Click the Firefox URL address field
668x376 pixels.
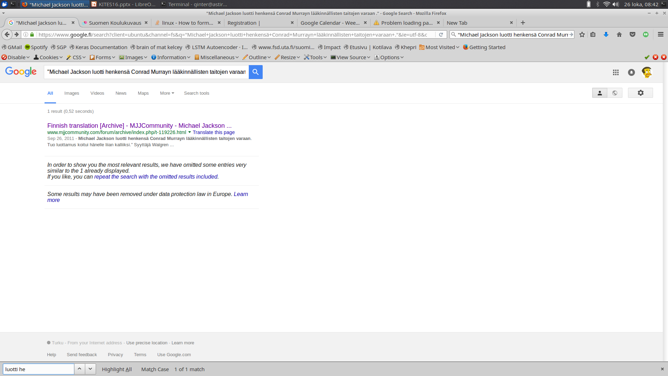(x=233, y=34)
